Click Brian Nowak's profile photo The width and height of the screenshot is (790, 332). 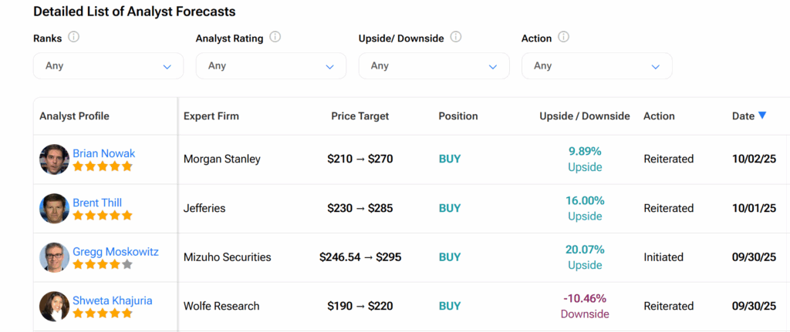click(x=54, y=159)
